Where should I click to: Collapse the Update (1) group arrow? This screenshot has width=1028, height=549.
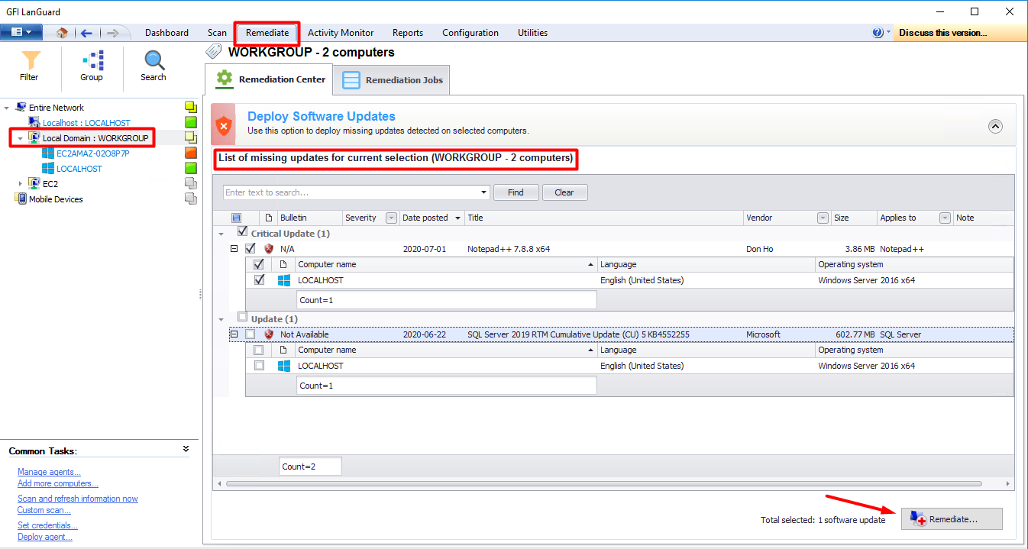pyautogui.click(x=221, y=319)
